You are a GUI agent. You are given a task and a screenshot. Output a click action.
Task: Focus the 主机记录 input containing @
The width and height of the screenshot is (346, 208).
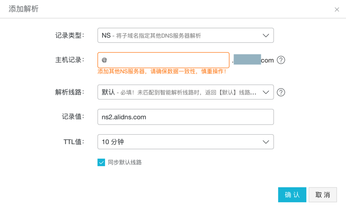[163, 60]
